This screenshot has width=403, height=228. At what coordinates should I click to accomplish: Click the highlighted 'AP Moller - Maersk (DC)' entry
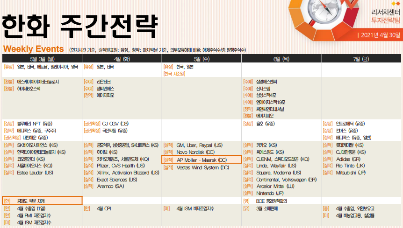pyautogui.click(x=202, y=159)
